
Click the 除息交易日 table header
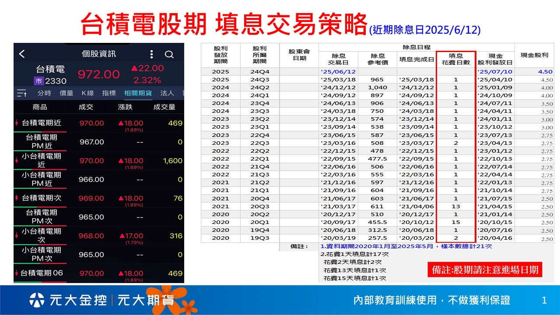coord(339,59)
